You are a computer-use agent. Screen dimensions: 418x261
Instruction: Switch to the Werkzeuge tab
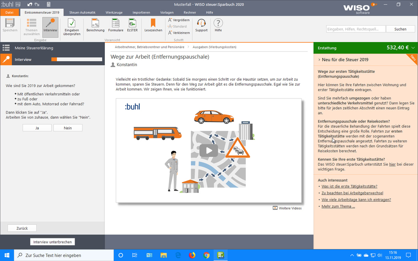114,13
